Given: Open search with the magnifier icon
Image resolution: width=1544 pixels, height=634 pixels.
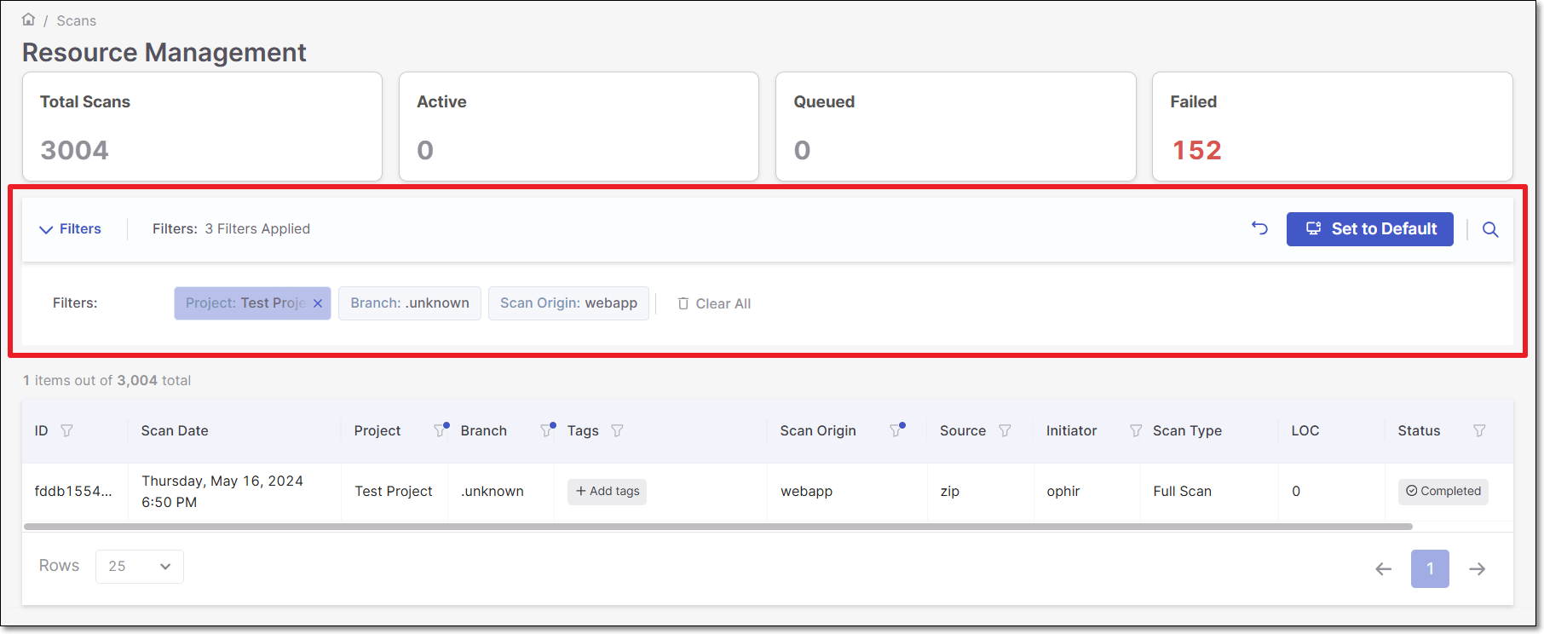Looking at the screenshot, I should [x=1489, y=229].
